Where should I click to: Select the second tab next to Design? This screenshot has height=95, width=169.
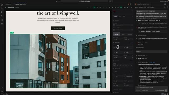pos(120,16)
